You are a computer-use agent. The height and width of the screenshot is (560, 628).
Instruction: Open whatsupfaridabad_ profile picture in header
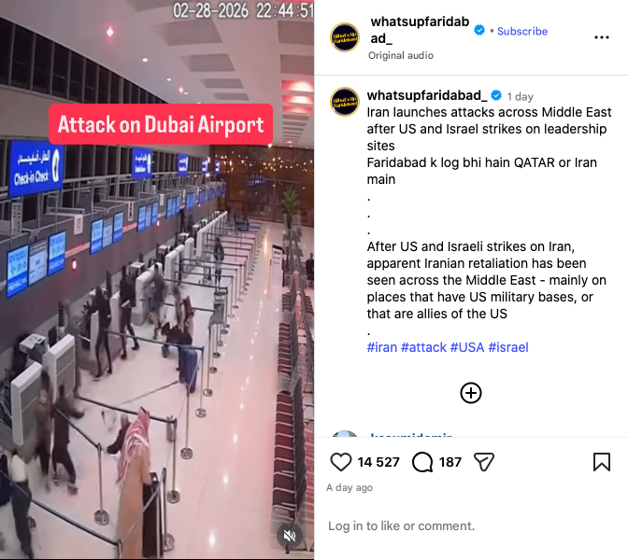pos(345,37)
